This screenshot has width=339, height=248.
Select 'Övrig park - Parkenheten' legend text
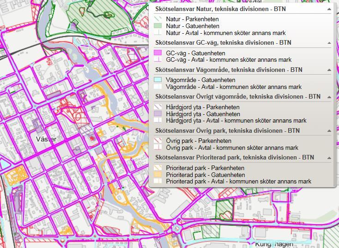[199, 141]
